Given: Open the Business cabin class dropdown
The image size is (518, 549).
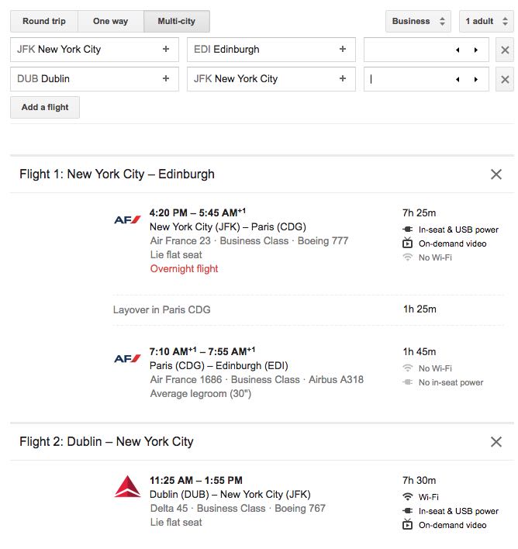Looking at the screenshot, I should point(417,21).
